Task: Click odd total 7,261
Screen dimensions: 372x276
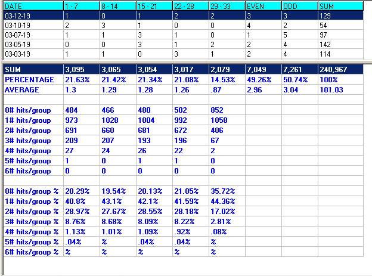Action: click(x=292, y=70)
